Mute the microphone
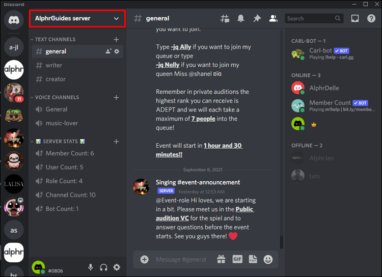Image resolution: width=382 pixels, height=277 pixels. coord(90,267)
